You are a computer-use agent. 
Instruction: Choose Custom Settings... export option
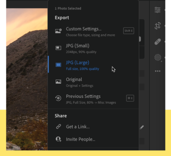(x=94, y=31)
